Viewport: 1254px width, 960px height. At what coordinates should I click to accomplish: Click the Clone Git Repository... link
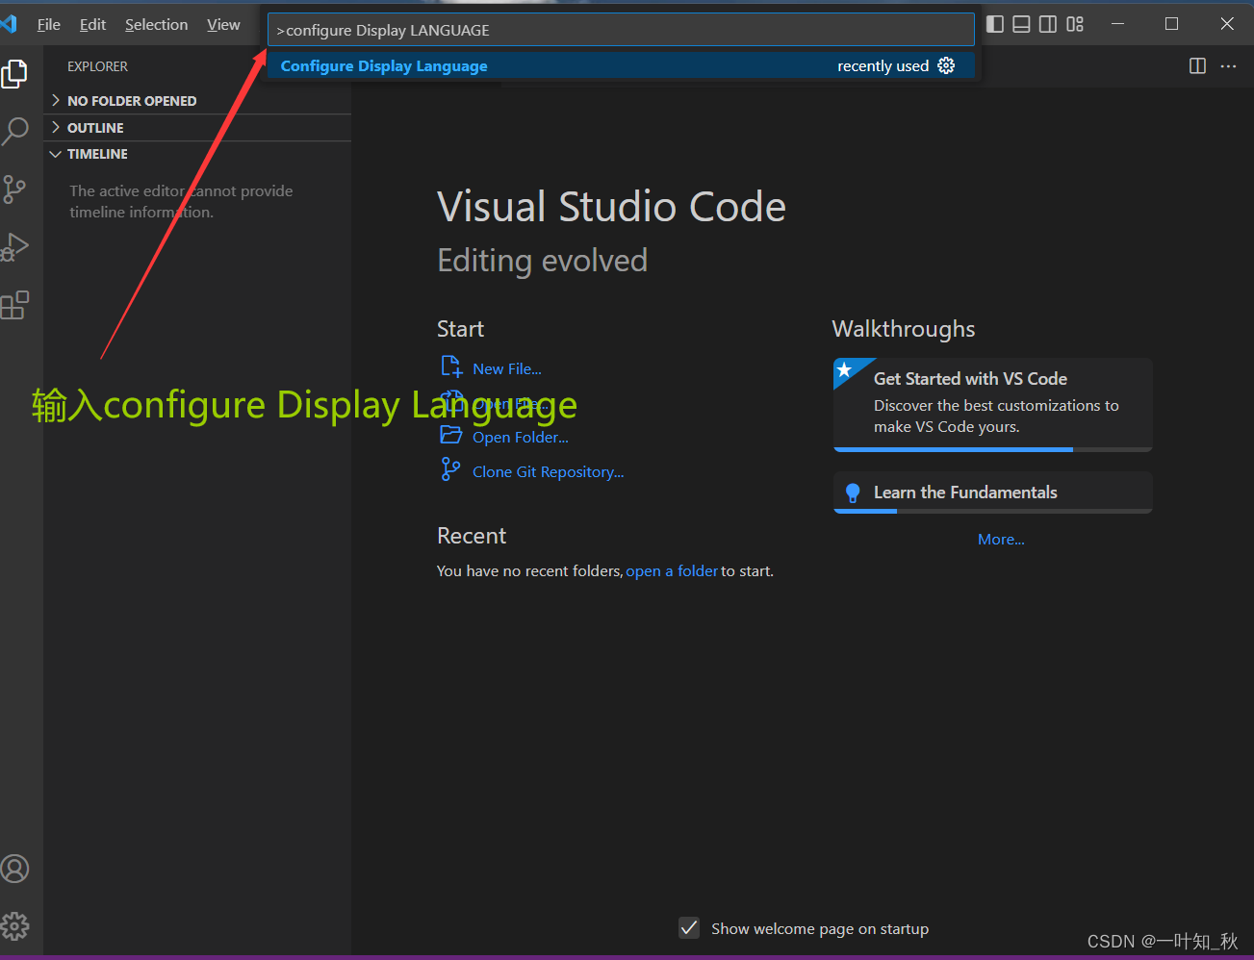[549, 471]
